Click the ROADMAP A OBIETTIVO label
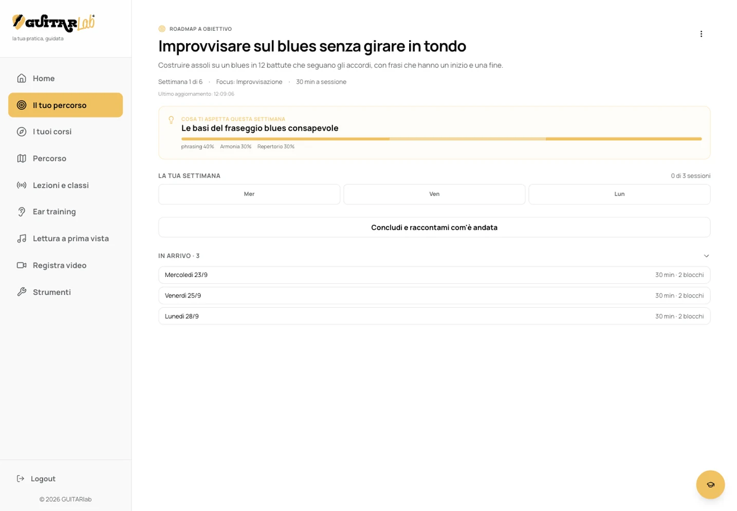737x511 pixels. (200, 29)
